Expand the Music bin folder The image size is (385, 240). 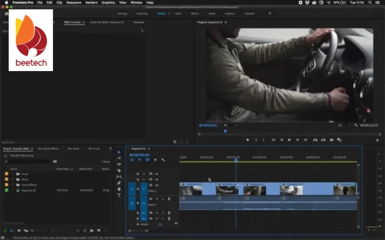tap(13, 179)
